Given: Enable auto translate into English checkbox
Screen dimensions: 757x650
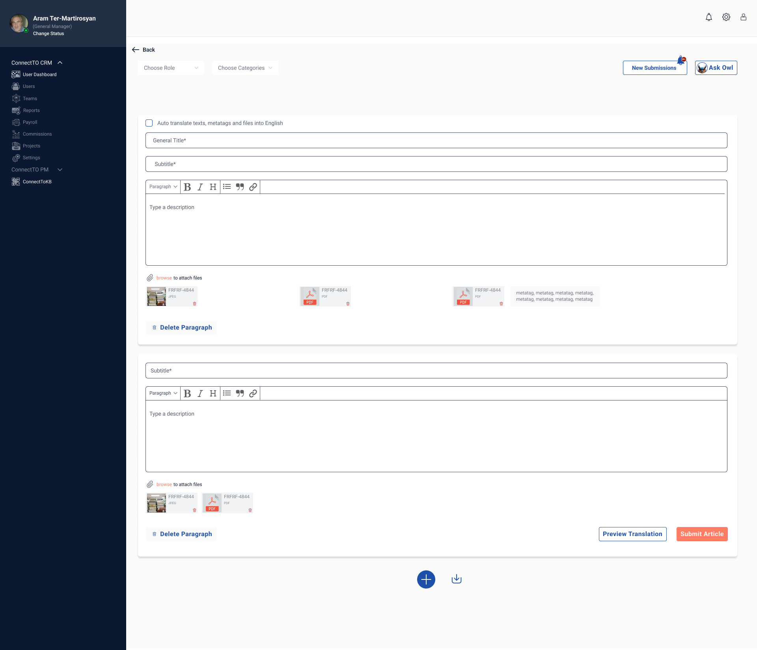Looking at the screenshot, I should point(149,123).
